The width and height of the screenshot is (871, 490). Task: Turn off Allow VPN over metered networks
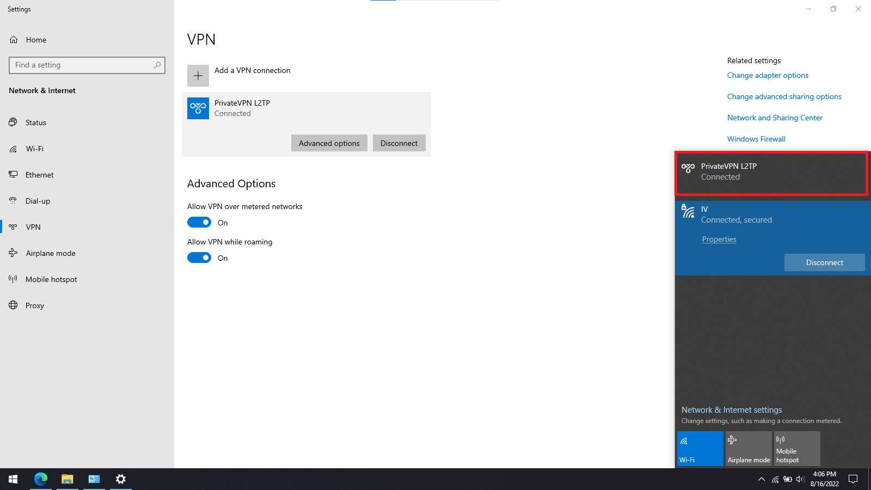199,222
